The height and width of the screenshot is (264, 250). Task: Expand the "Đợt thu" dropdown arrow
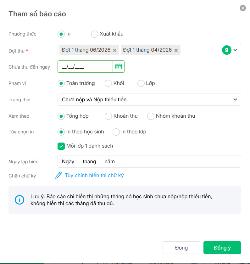pyautogui.click(x=236, y=50)
